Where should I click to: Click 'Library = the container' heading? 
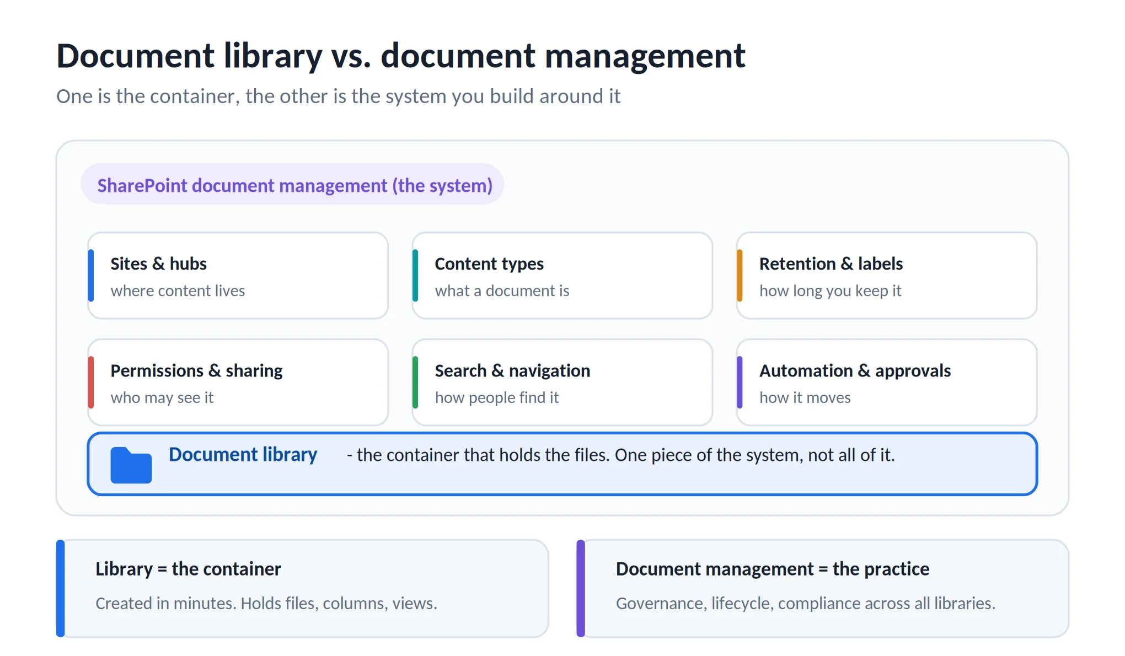tap(188, 569)
